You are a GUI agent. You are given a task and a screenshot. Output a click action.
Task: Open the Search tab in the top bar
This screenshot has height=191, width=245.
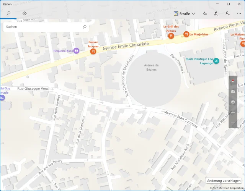point(8,14)
